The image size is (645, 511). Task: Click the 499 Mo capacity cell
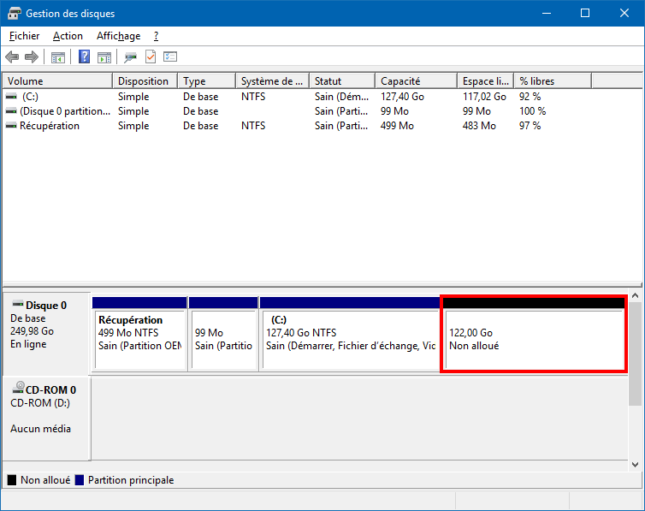click(397, 126)
